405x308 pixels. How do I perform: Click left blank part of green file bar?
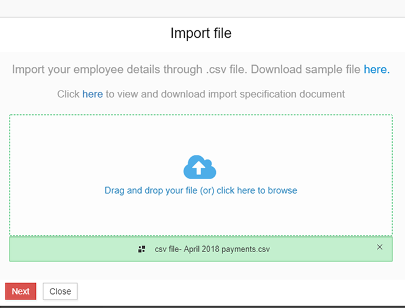point(67,249)
